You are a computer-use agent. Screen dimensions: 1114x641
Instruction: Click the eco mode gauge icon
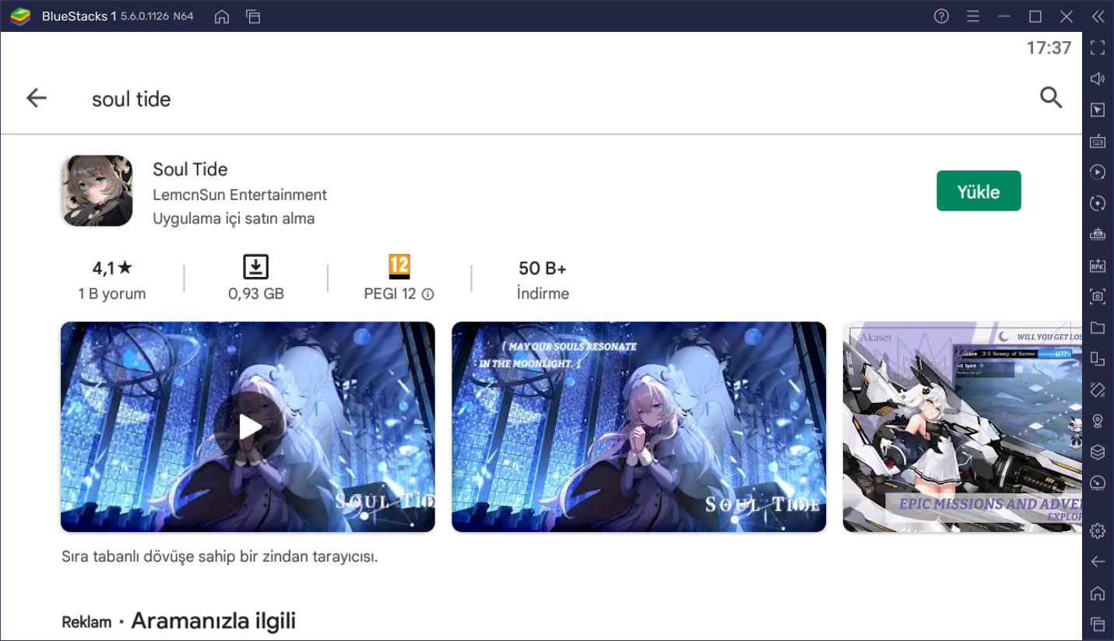pyautogui.click(x=1098, y=482)
